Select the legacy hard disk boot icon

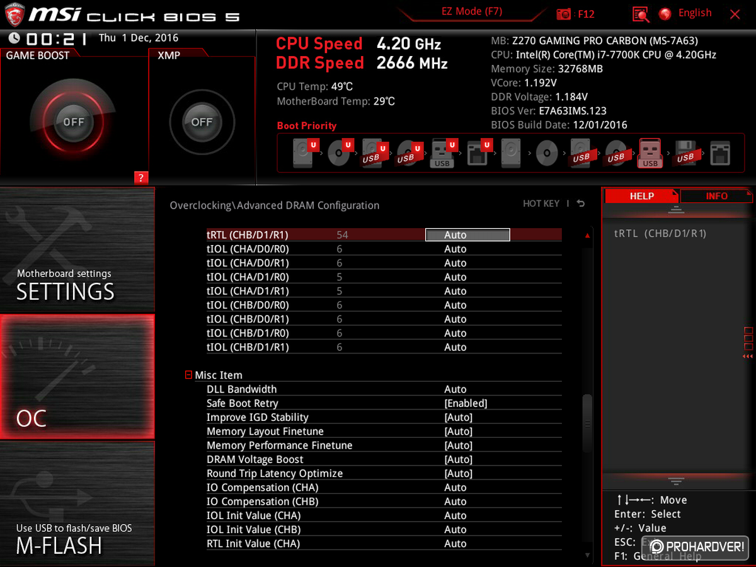point(511,153)
